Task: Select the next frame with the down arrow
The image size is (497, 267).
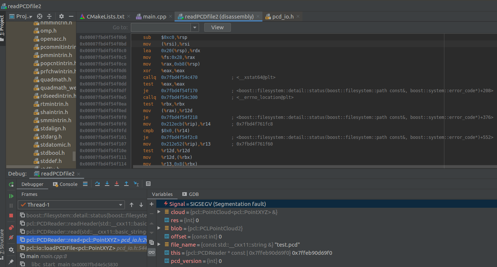Action: click(x=141, y=205)
